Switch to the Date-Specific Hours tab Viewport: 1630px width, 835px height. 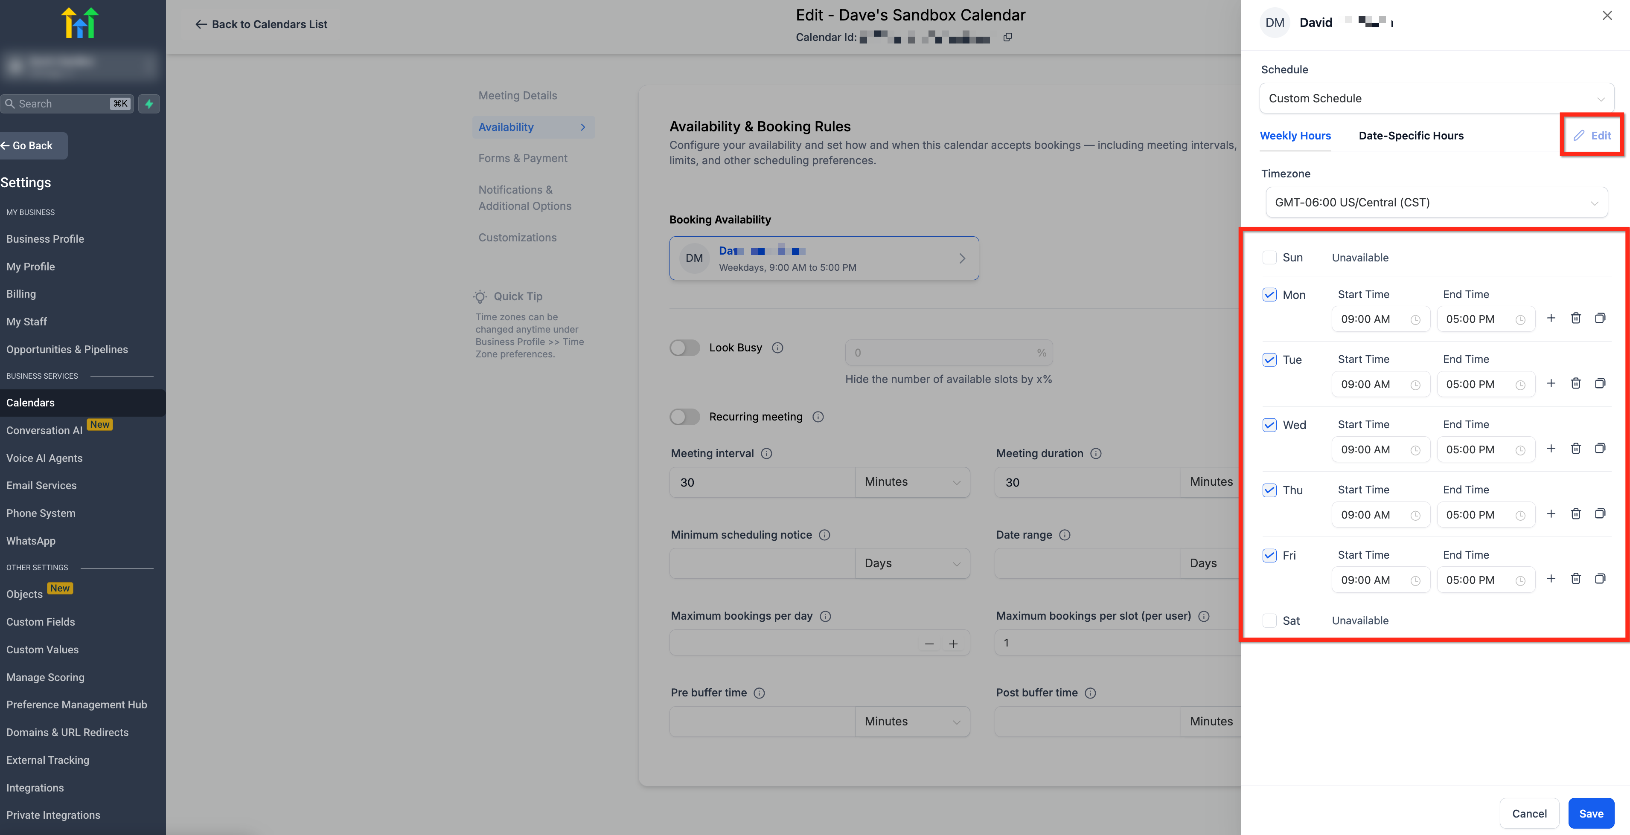pos(1410,136)
